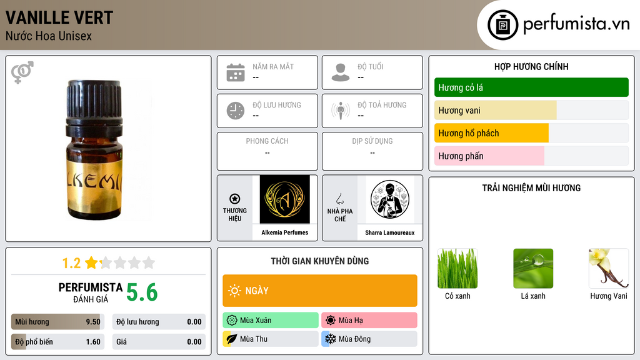Click the unisex gender symbol icon
The height and width of the screenshot is (360, 640).
[22, 72]
